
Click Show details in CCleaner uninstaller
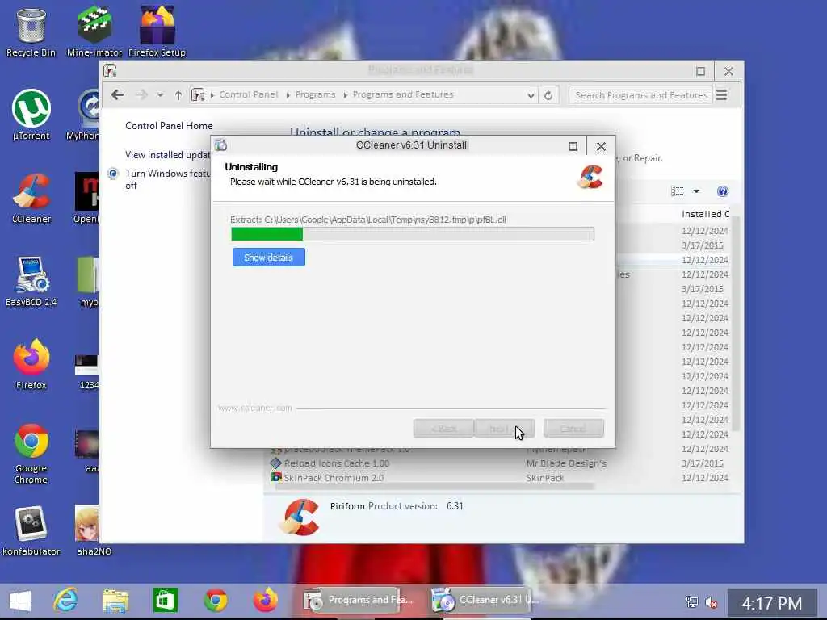click(x=268, y=258)
